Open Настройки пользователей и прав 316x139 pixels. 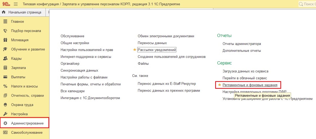tap(87, 50)
